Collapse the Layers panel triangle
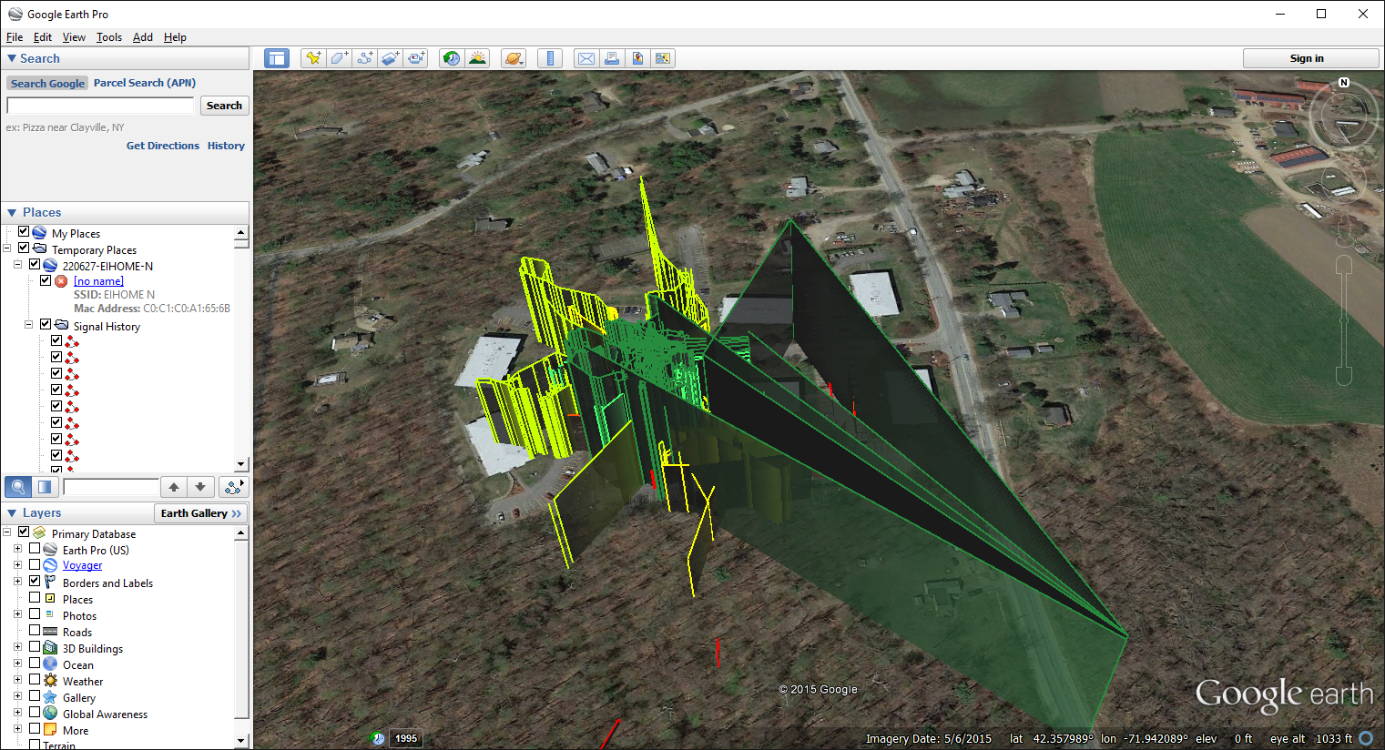The image size is (1385, 750). click(12, 513)
